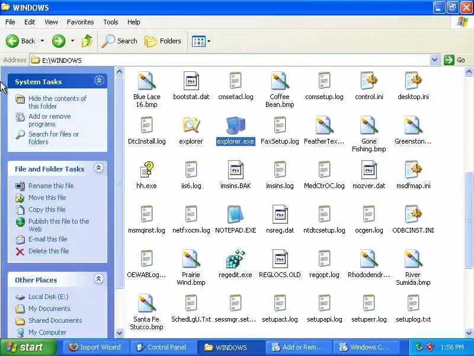The height and width of the screenshot is (356, 474).
Task: Click the red security shield tray icon
Action: coord(430,347)
